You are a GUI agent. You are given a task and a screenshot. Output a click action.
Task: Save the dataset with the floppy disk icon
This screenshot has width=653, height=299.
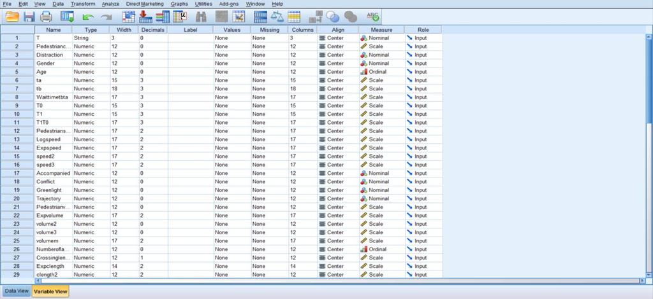[29, 17]
